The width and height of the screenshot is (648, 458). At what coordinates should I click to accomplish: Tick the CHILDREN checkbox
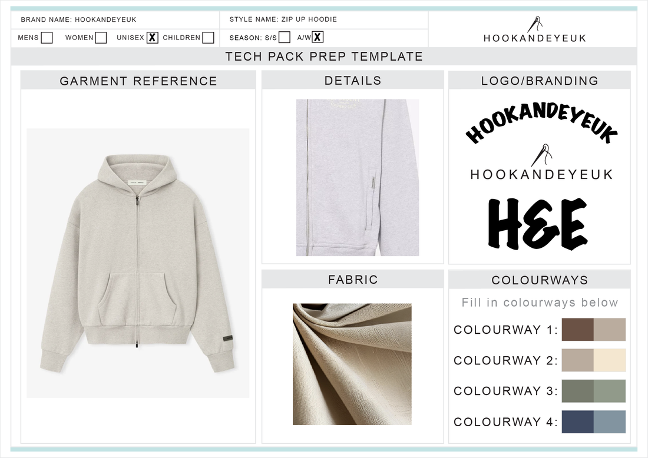(209, 38)
